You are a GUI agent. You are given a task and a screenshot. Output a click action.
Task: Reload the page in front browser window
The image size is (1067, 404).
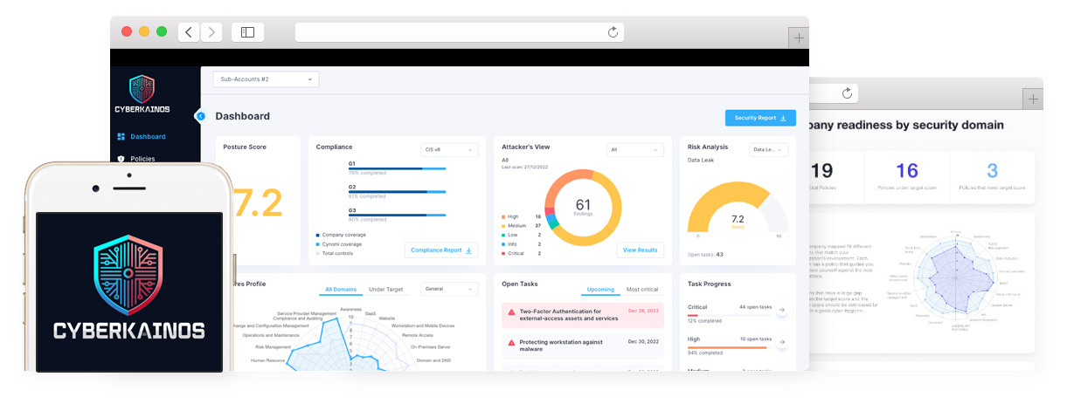[613, 32]
